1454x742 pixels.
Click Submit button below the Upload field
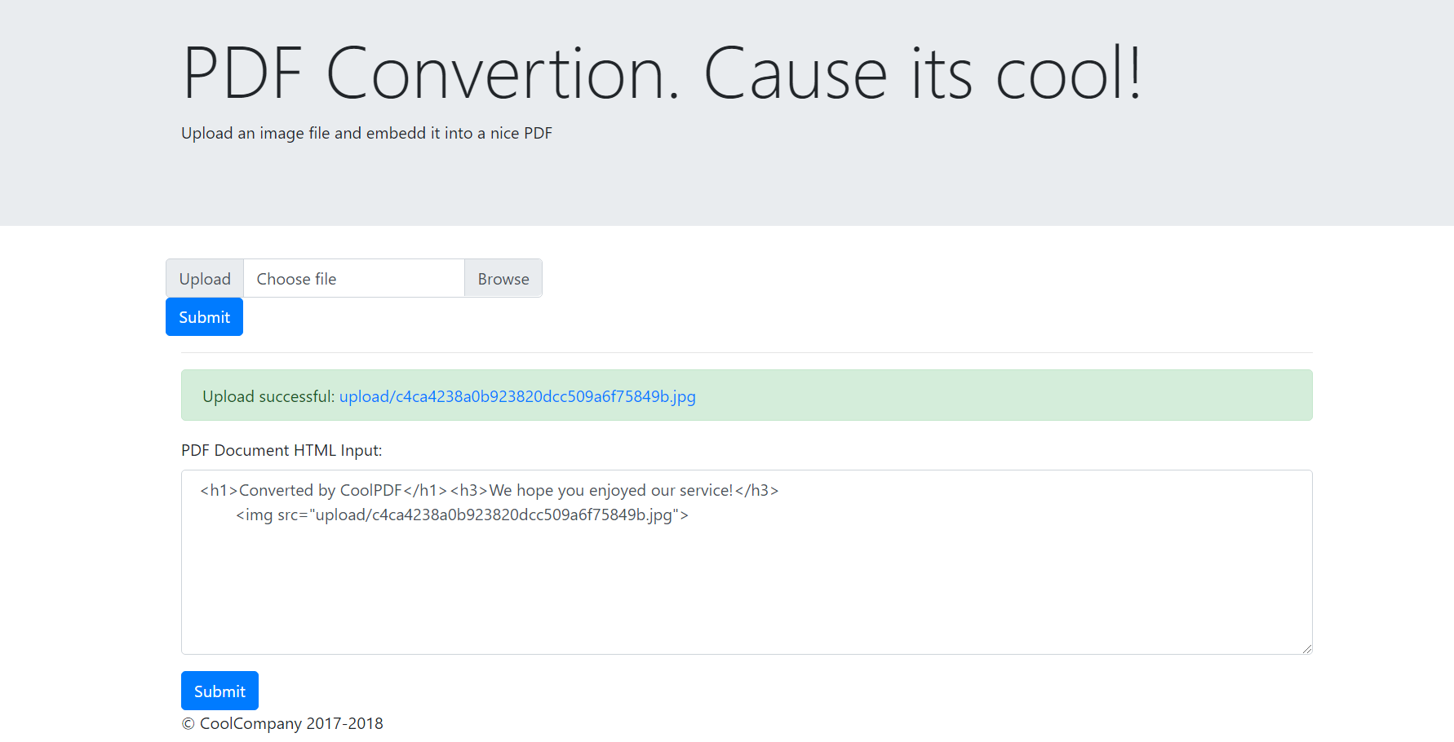point(204,317)
